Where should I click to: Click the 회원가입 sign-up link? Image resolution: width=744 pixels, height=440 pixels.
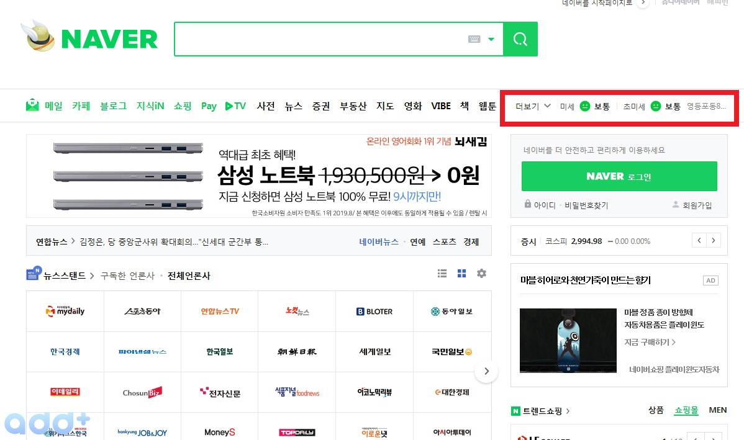click(697, 205)
